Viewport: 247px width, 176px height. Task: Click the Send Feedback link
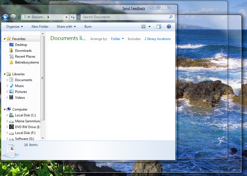134,8
